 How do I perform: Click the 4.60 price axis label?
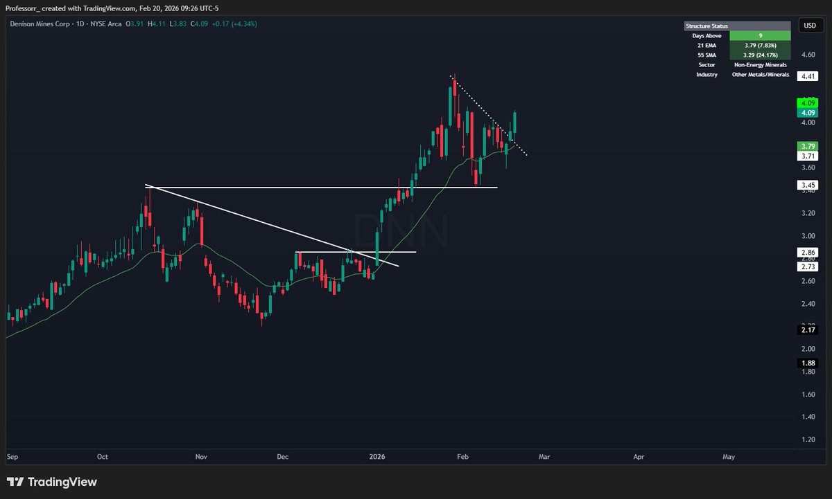click(808, 54)
